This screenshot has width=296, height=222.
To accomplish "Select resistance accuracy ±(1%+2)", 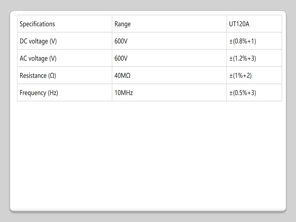I will [240, 76].
